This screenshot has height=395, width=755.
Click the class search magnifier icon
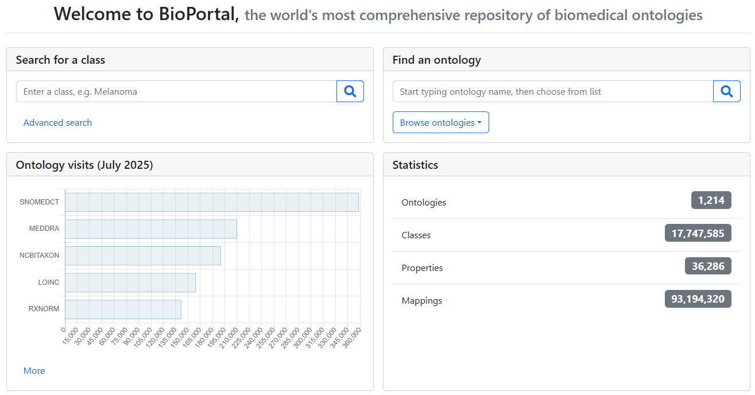[350, 91]
